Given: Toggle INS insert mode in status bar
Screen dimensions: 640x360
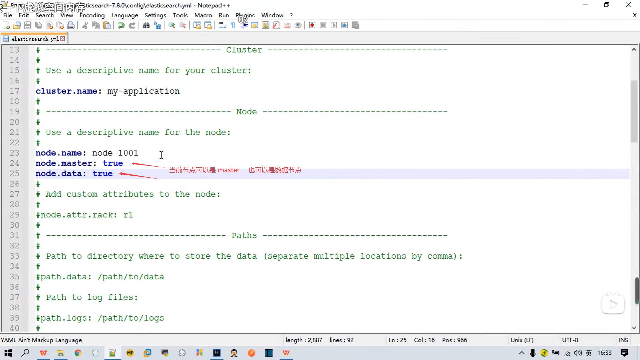Looking at the screenshot, I should point(623,340).
